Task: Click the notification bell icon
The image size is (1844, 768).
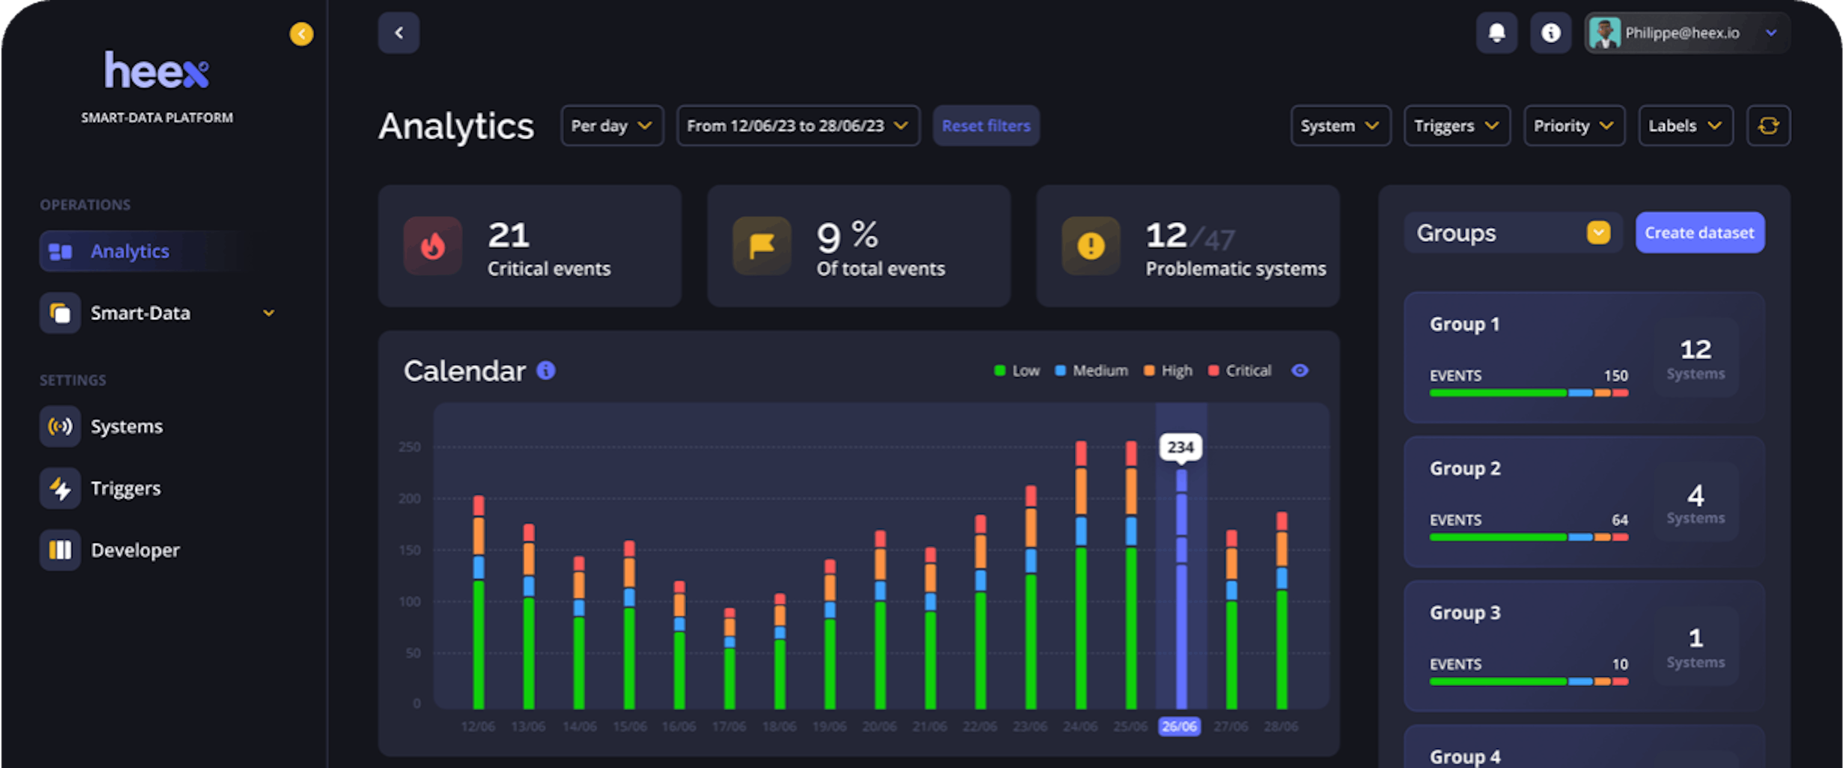Action: (x=1496, y=33)
